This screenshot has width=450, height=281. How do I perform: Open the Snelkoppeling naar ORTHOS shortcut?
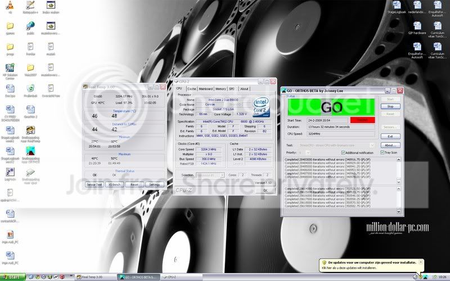tap(30, 151)
